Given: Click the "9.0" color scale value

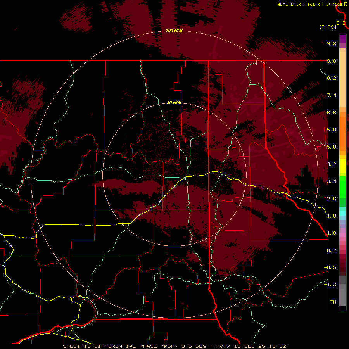Looking at the screenshot, I should click(x=332, y=61).
